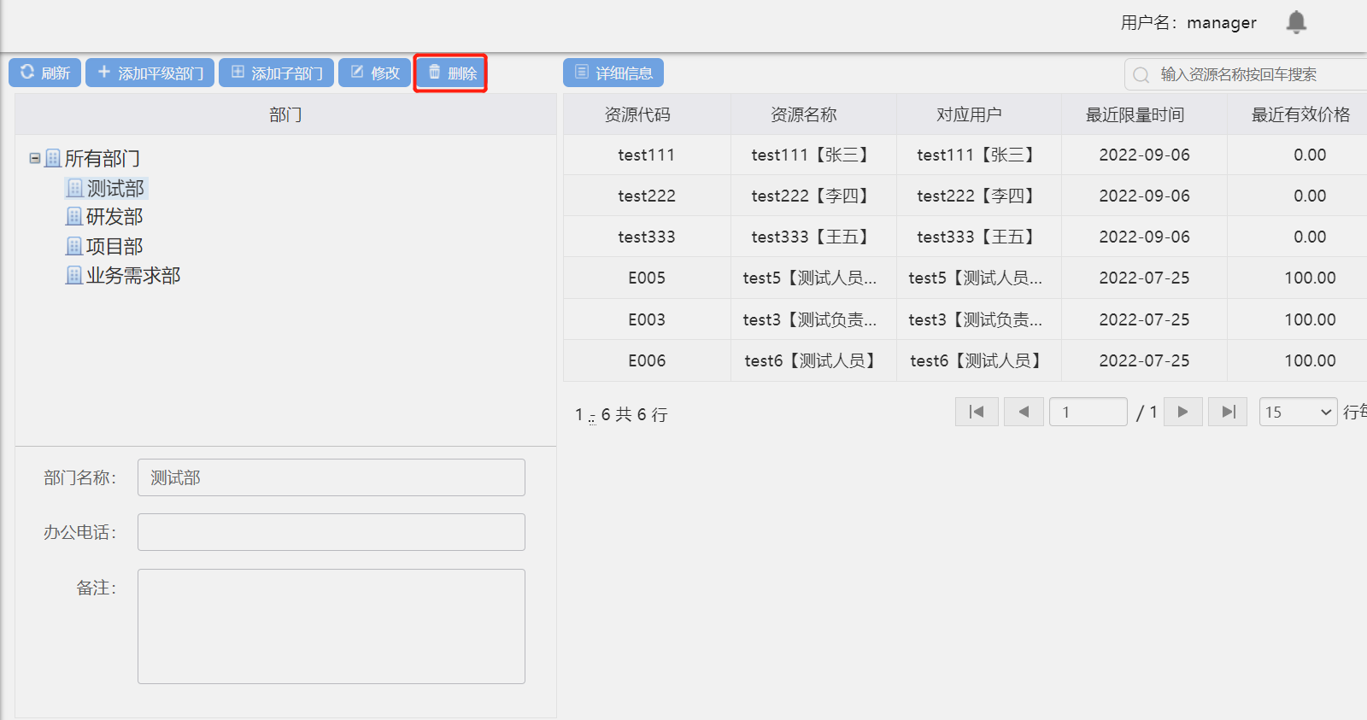This screenshot has width=1367, height=720.
Task: Click 添加平级部门 to add sibling department
Action: pos(150,73)
